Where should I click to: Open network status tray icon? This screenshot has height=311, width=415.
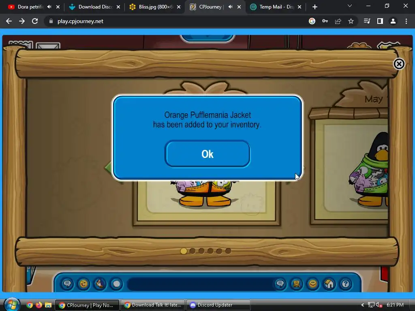[x=371, y=305]
